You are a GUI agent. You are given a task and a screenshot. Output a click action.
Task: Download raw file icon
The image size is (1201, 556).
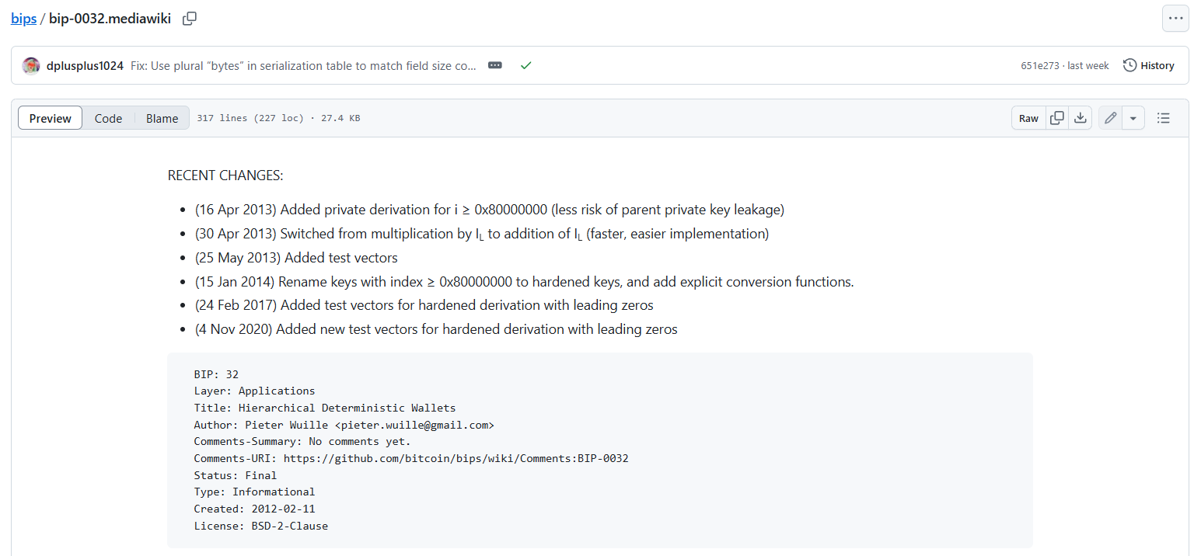[x=1080, y=118]
